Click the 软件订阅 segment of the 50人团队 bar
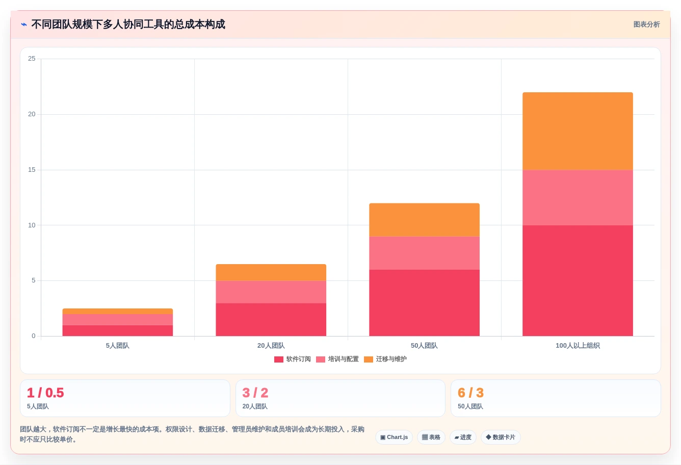Image resolution: width=681 pixels, height=465 pixels. click(x=424, y=303)
